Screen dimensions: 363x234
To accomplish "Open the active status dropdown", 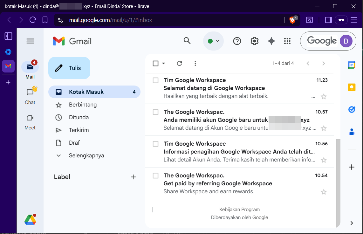I will pos(213,41).
